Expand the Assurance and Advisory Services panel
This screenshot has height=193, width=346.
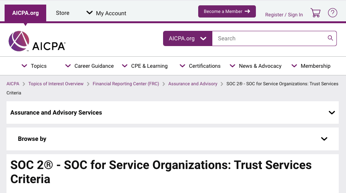(x=331, y=113)
